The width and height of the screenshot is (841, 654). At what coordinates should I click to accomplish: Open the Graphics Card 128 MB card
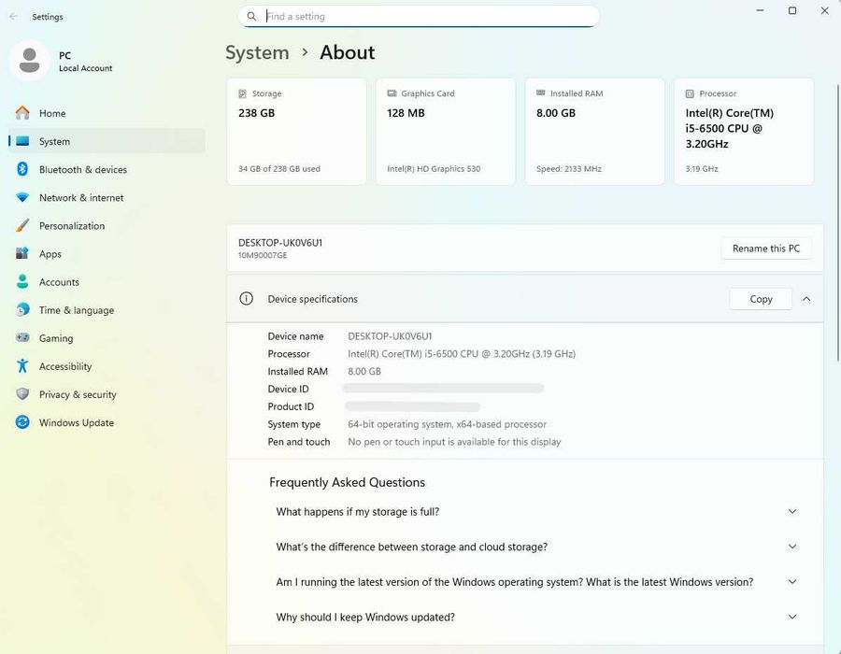point(446,132)
